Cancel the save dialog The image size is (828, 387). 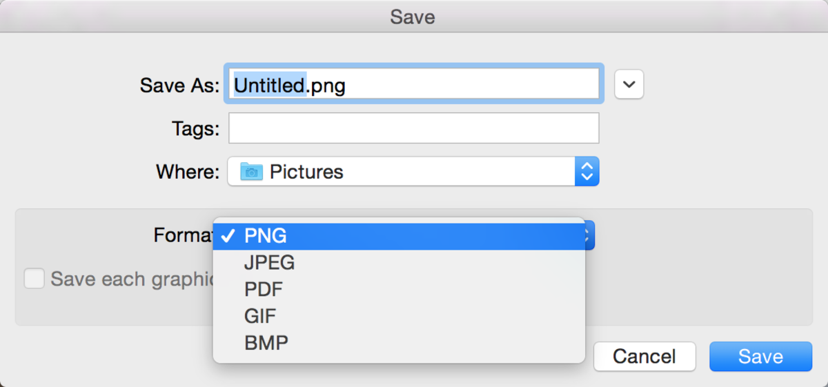coord(644,356)
